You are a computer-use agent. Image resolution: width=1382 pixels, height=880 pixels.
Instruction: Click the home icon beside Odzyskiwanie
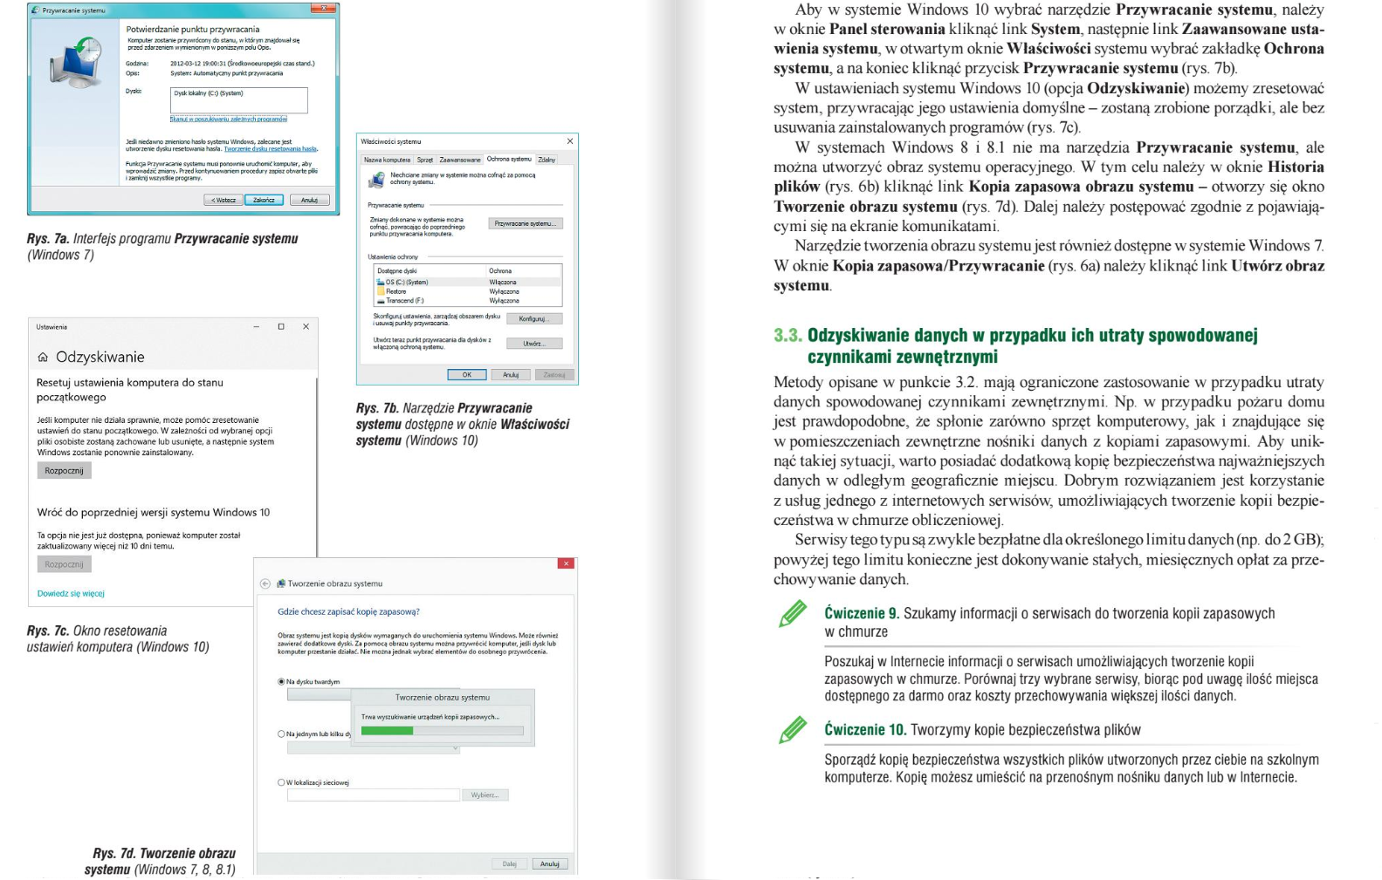(43, 357)
